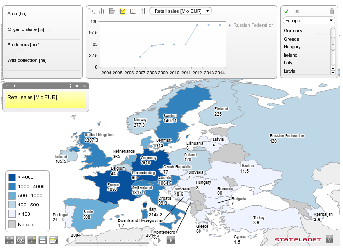Open the Europe region dropdown
The image size is (343, 249).
coord(309,21)
